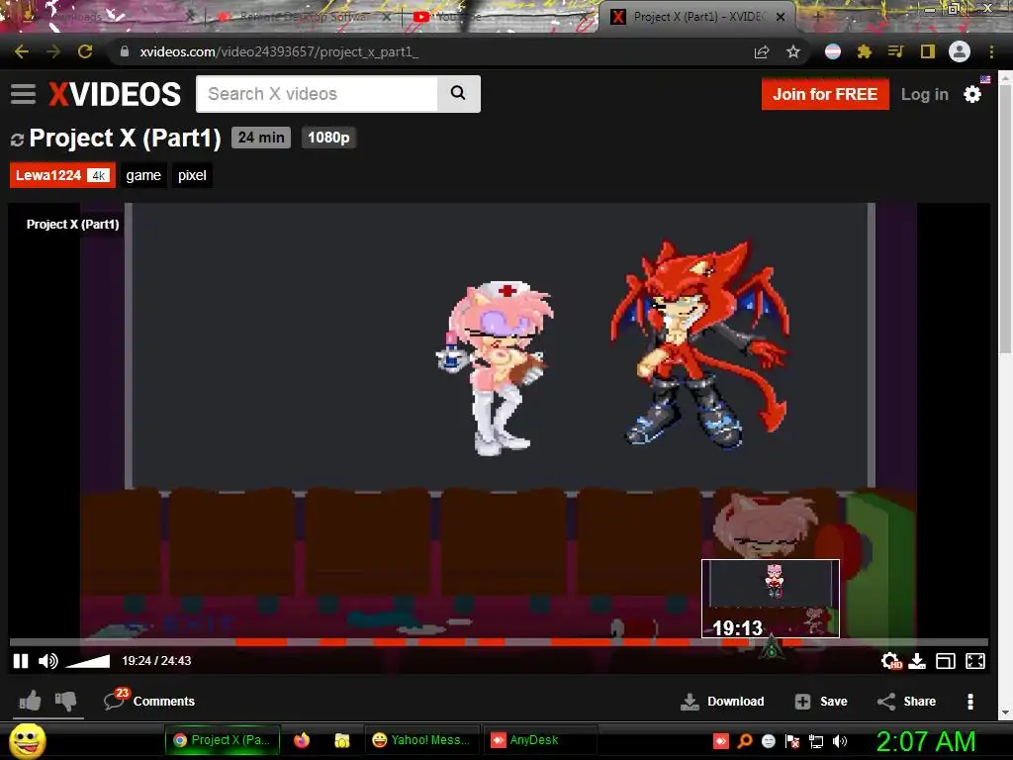The image size is (1013, 760).
Task: Open site settings gear icon
Action: pyautogui.click(x=972, y=94)
